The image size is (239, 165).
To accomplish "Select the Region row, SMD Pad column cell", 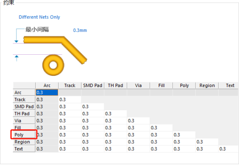I will coord(93,142).
